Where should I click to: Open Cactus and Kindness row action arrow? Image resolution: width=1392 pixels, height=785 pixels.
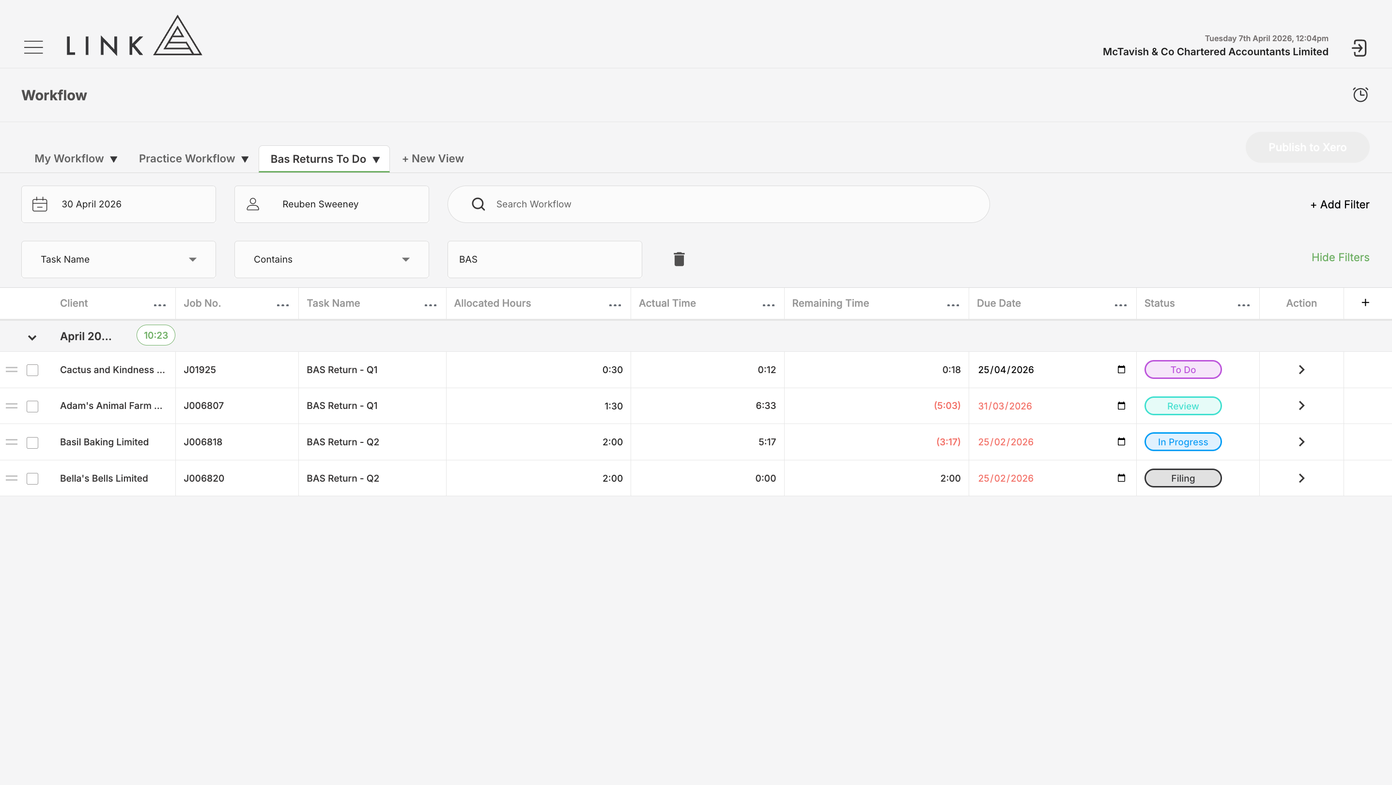tap(1302, 370)
